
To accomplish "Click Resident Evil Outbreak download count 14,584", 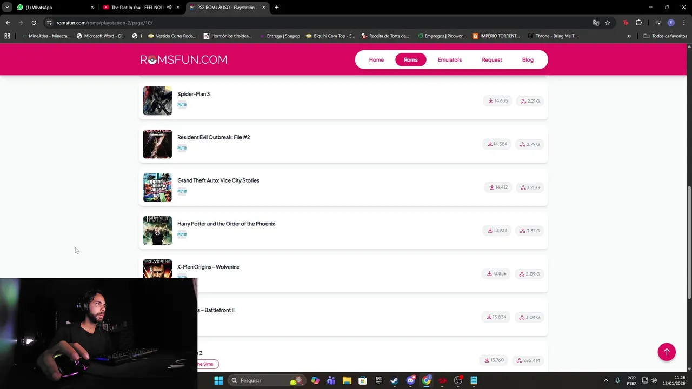I will coord(497,144).
